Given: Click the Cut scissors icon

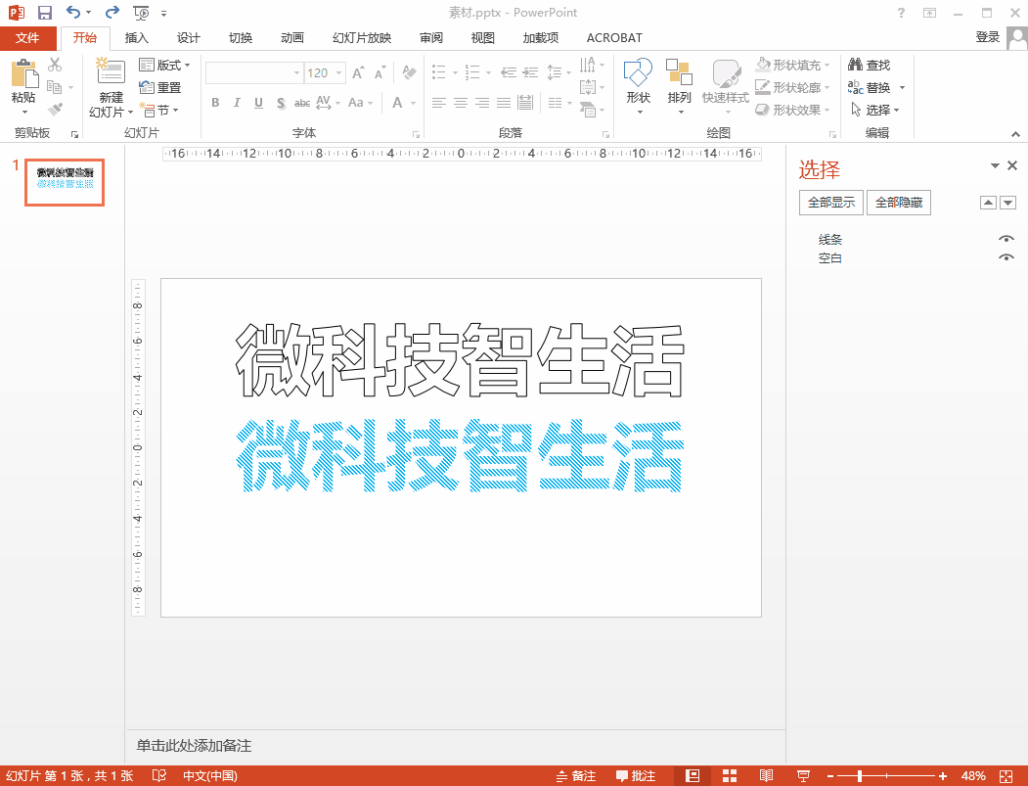Looking at the screenshot, I should 55,65.
